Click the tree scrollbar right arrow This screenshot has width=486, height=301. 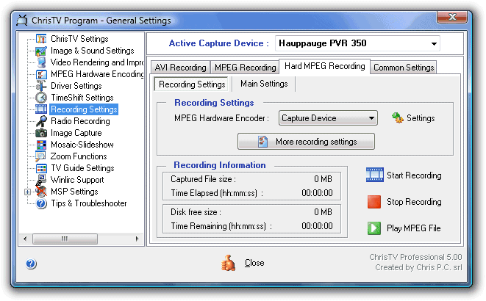coord(137,239)
